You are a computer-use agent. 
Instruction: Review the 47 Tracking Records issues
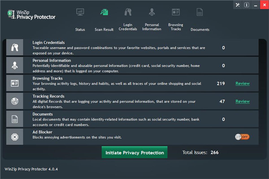pos(243,102)
